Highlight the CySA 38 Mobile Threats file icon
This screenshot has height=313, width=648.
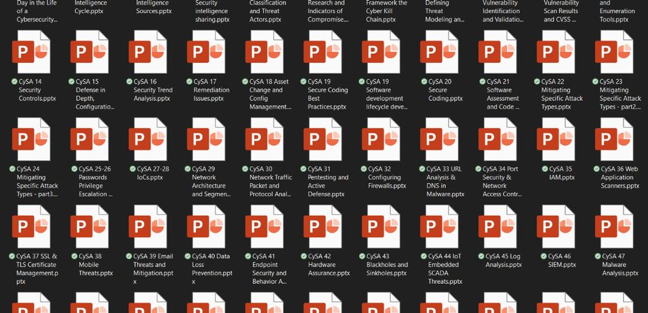click(89, 227)
